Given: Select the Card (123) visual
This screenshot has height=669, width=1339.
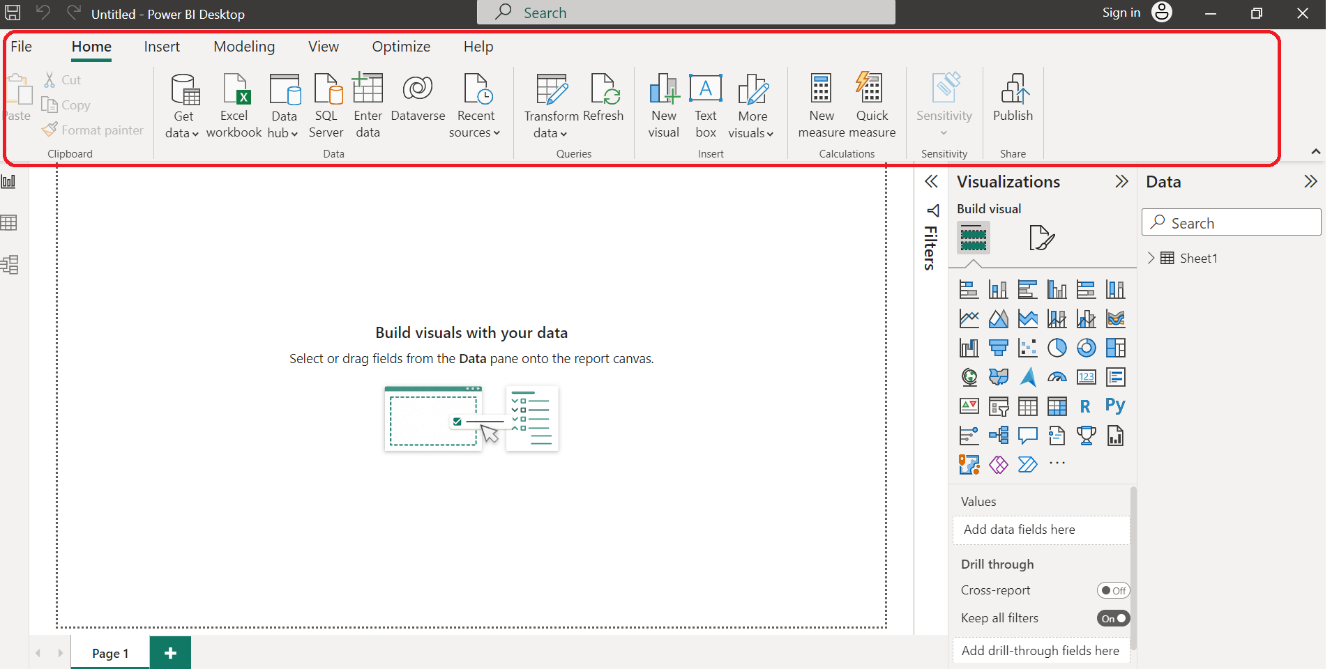Looking at the screenshot, I should (1086, 377).
